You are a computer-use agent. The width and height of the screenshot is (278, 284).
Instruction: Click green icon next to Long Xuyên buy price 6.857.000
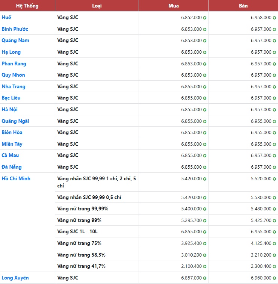point(205,278)
